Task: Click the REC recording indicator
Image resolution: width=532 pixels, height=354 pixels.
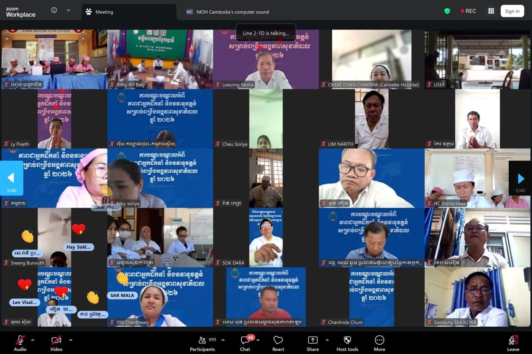Action: pos(468,11)
